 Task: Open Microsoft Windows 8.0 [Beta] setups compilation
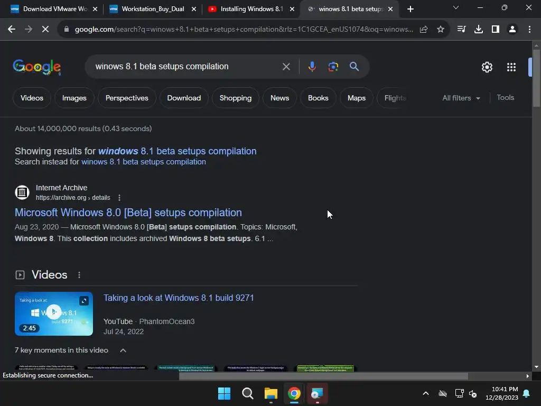pos(128,213)
